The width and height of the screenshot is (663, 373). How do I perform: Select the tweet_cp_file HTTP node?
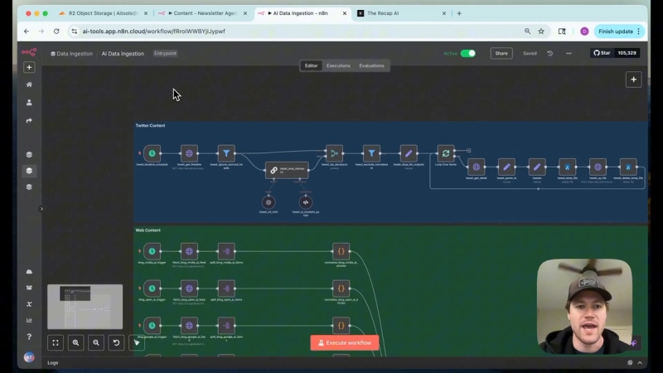click(x=598, y=167)
